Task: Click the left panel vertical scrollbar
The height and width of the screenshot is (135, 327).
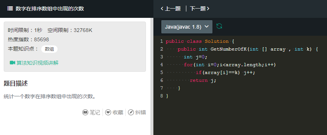Action: point(152,76)
